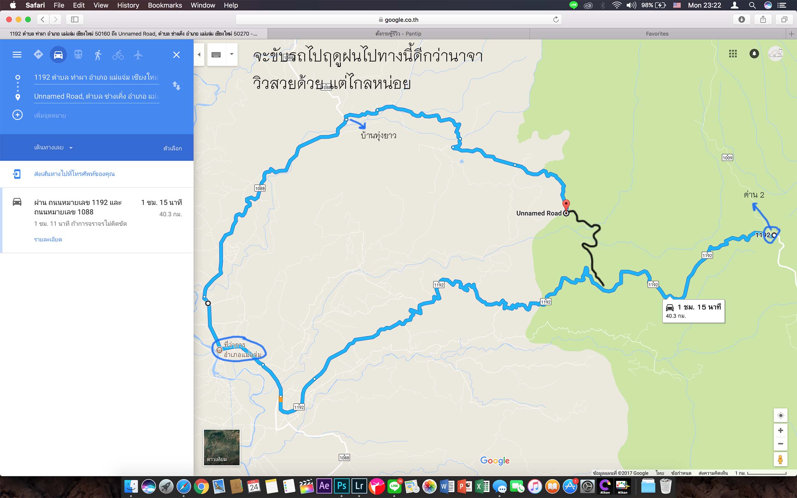Switch to satellite view thumbnail
This screenshot has height=498, width=797.
pos(222,447)
